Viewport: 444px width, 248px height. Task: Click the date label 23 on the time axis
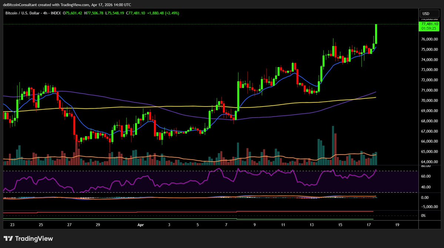12,225
